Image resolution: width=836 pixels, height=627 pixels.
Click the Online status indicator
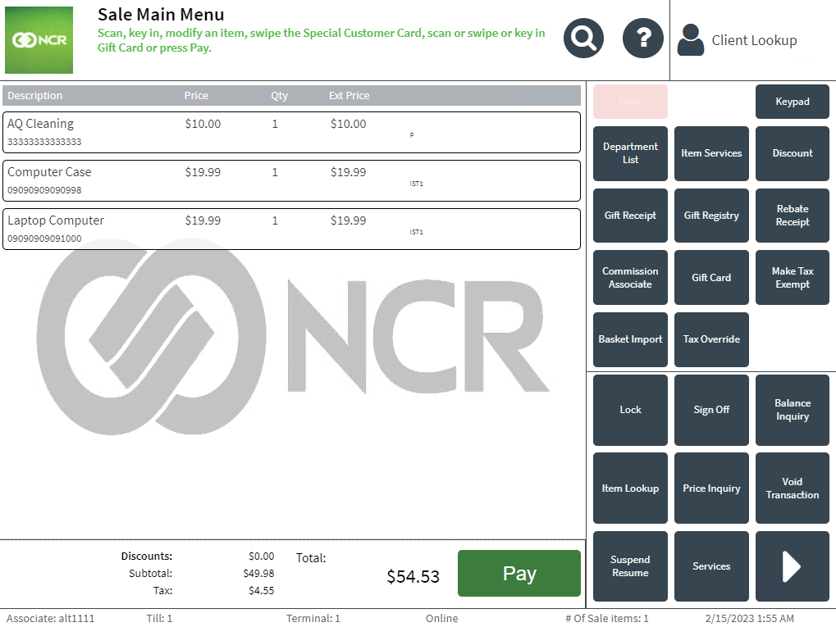pos(441,619)
